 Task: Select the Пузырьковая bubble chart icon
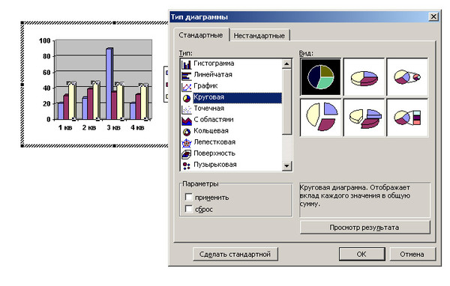pyautogui.click(x=187, y=165)
